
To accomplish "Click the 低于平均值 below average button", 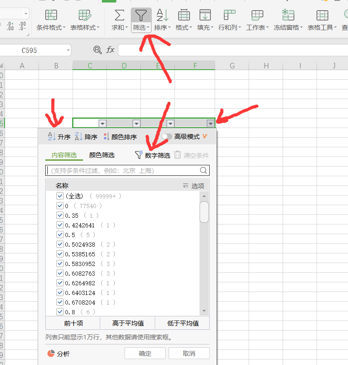I will coord(183,323).
